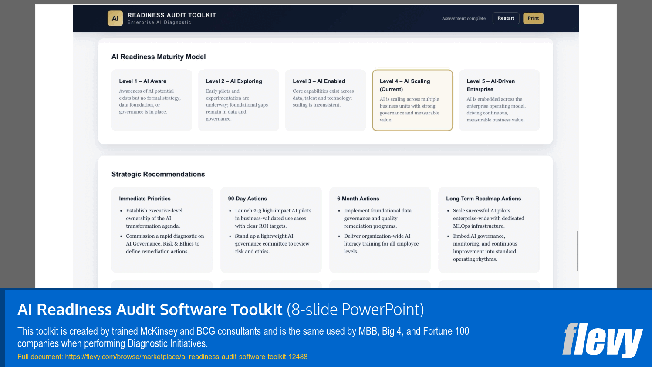652x367 pixels.
Task: Click the 'Strategic Recommendations' heading
Action: [158, 174]
